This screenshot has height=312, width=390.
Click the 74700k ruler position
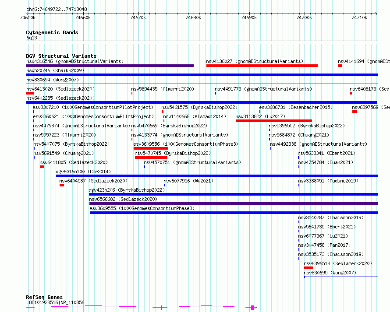(x=304, y=18)
